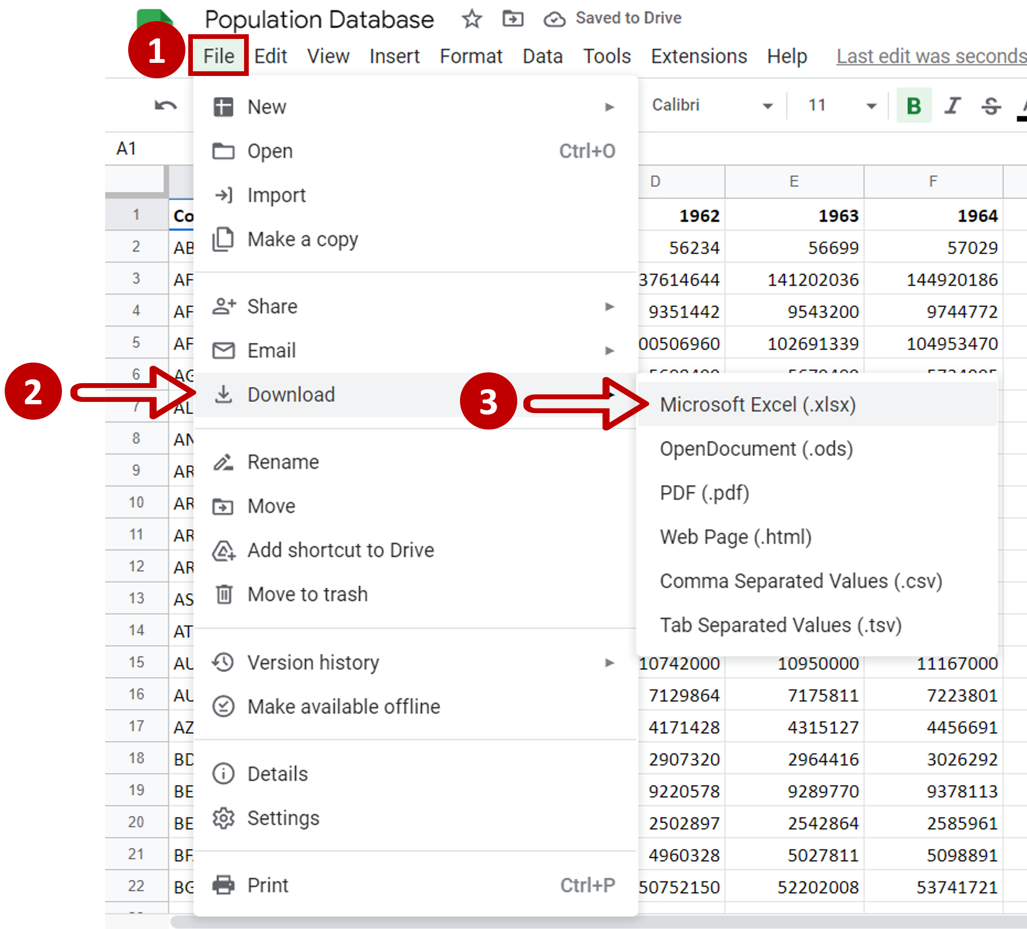1027x929 pixels.
Task: Click cell with value 144920186
Action: point(933,279)
